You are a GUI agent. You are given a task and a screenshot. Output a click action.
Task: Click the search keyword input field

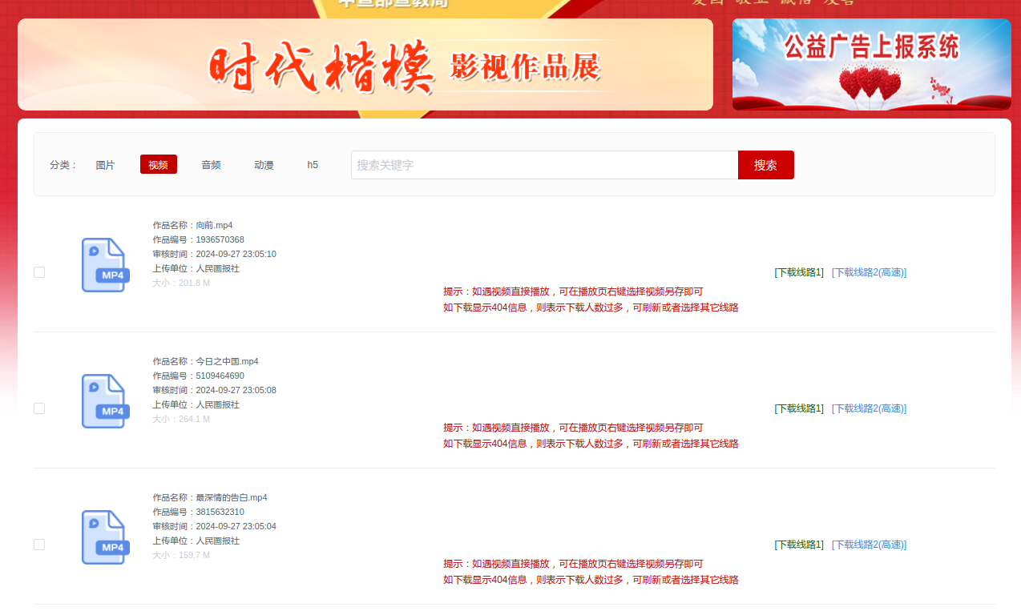pos(545,164)
